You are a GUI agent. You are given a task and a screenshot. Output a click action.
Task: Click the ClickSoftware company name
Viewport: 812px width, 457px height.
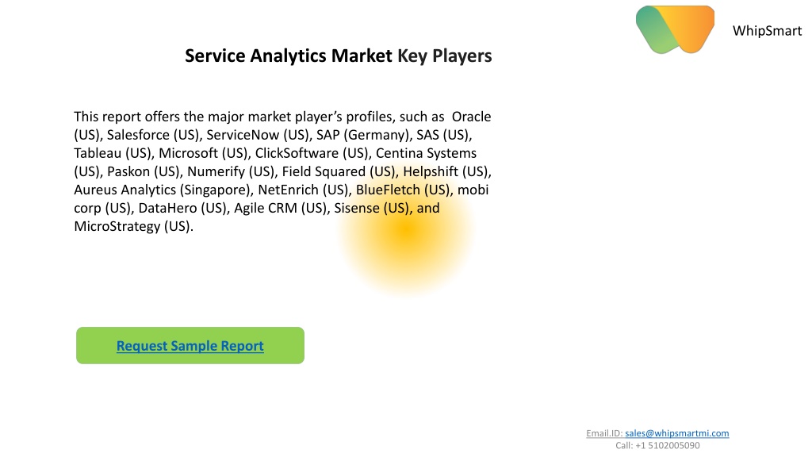(297, 153)
